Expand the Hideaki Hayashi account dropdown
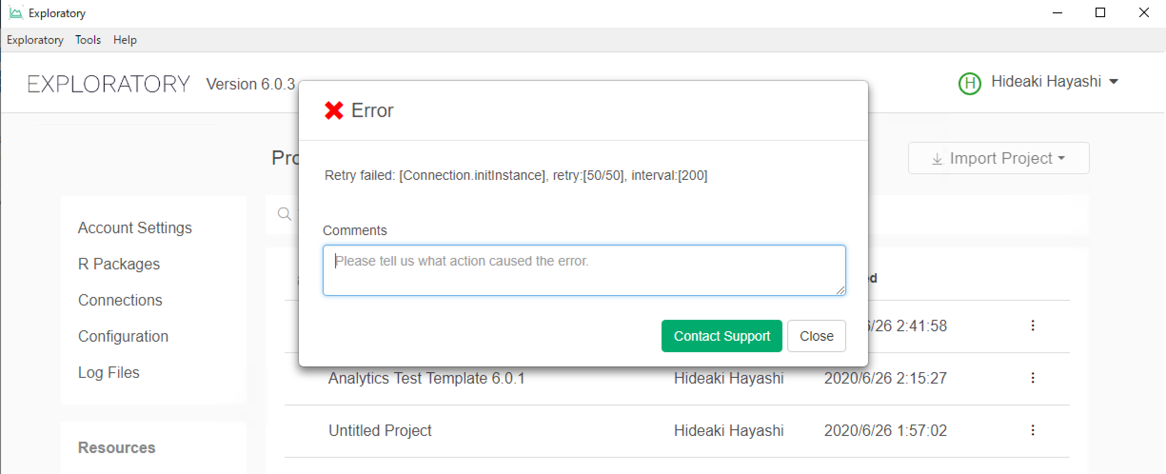Viewport: 1166px width, 474px height. pyautogui.click(x=1114, y=82)
